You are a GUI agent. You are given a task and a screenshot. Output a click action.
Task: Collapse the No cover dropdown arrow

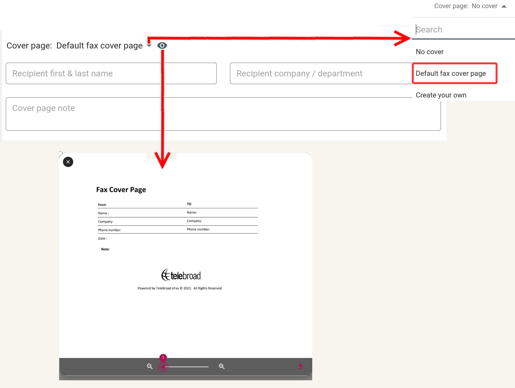(x=504, y=6)
